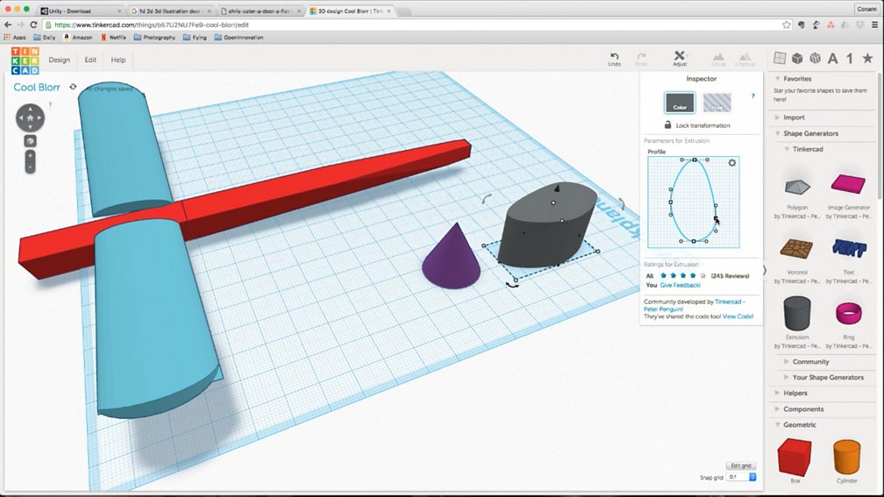Open the Favorites star icon in top toolbar
The height and width of the screenshot is (497, 884).
867,58
